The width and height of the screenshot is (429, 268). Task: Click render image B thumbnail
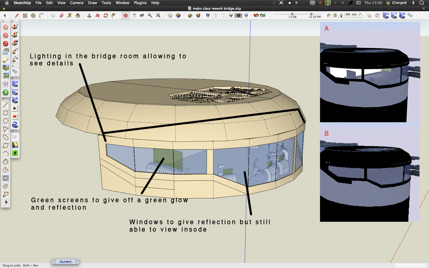369,172
